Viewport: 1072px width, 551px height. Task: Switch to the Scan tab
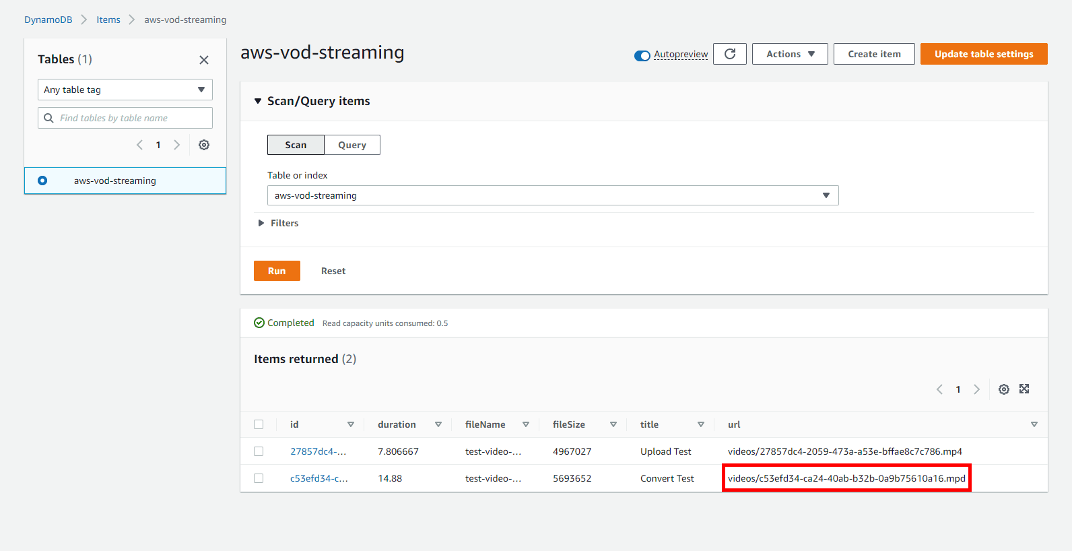click(x=296, y=145)
